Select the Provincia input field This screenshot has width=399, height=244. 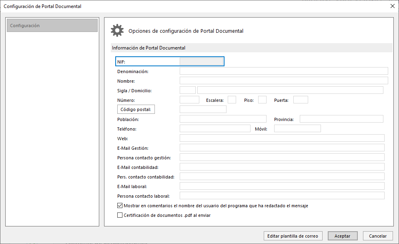pos(341,119)
